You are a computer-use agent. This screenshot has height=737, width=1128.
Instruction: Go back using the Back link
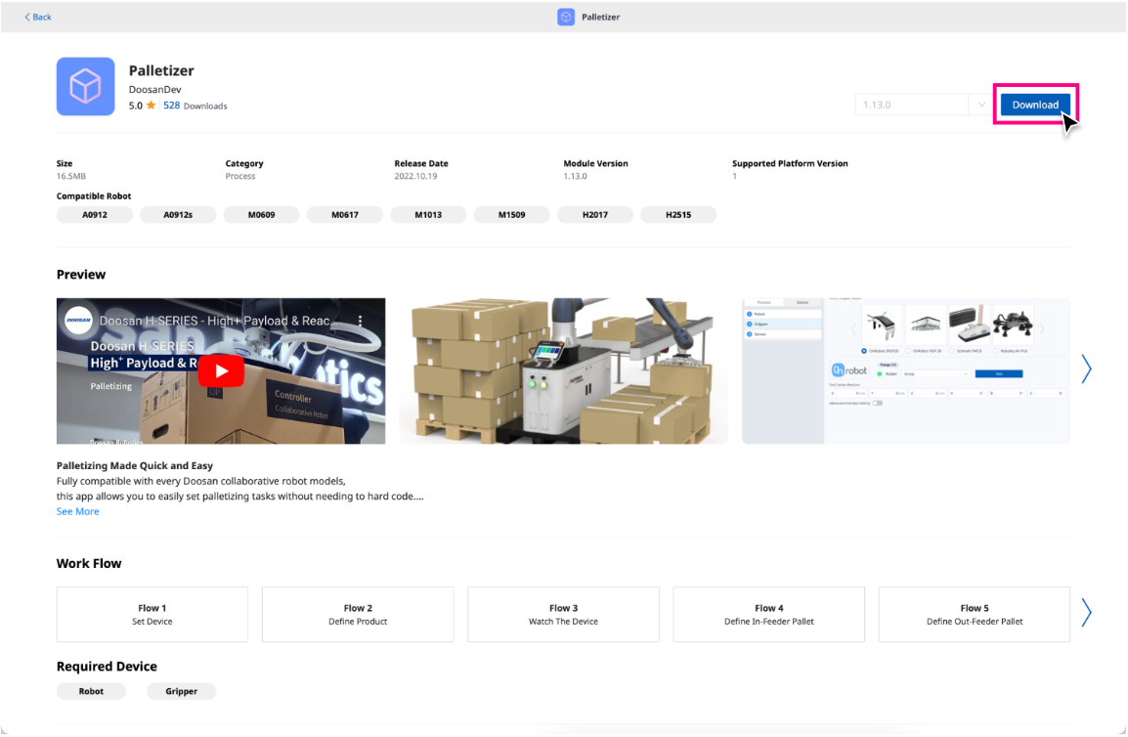point(38,17)
